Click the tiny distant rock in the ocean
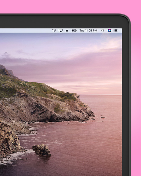This screenshot has height=176, width=141. [103, 117]
